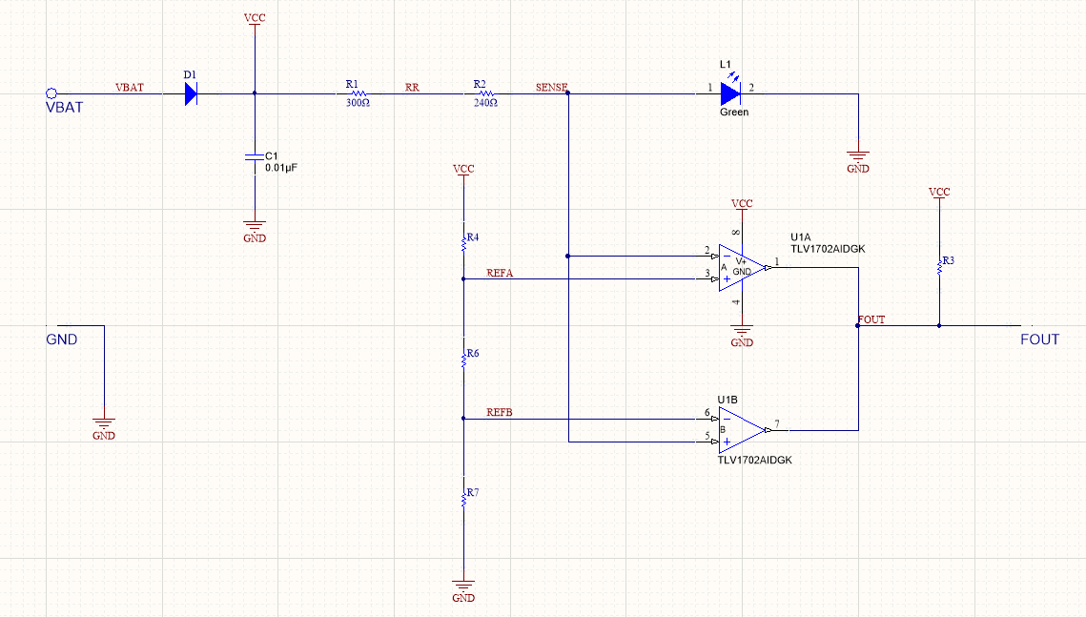
Task: Click pin 7 output of U1B
Action: point(777,430)
